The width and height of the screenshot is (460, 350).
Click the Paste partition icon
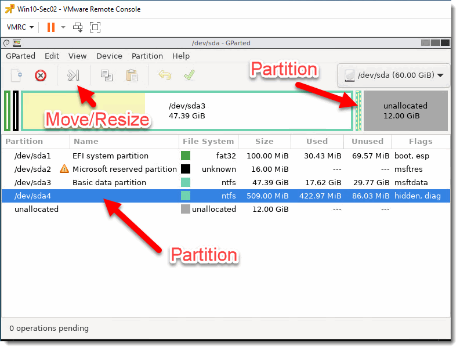(x=132, y=75)
